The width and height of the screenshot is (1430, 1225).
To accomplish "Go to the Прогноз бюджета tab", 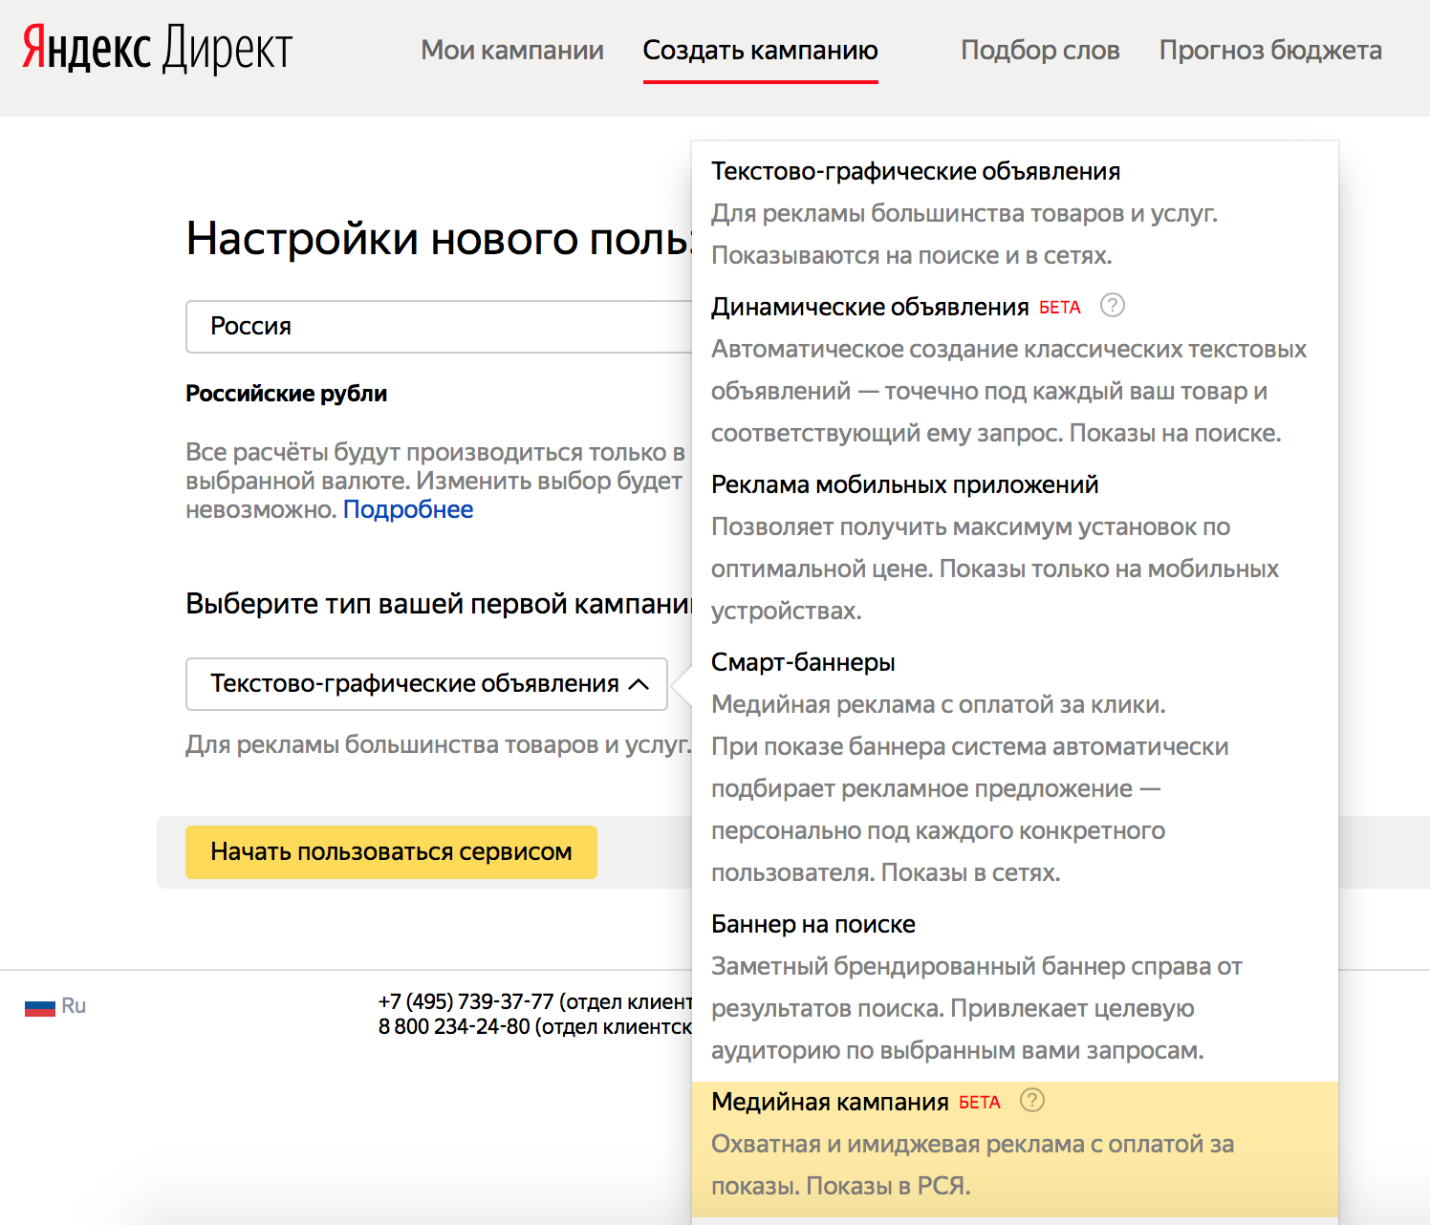I will pyautogui.click(x=1270, y=50).
